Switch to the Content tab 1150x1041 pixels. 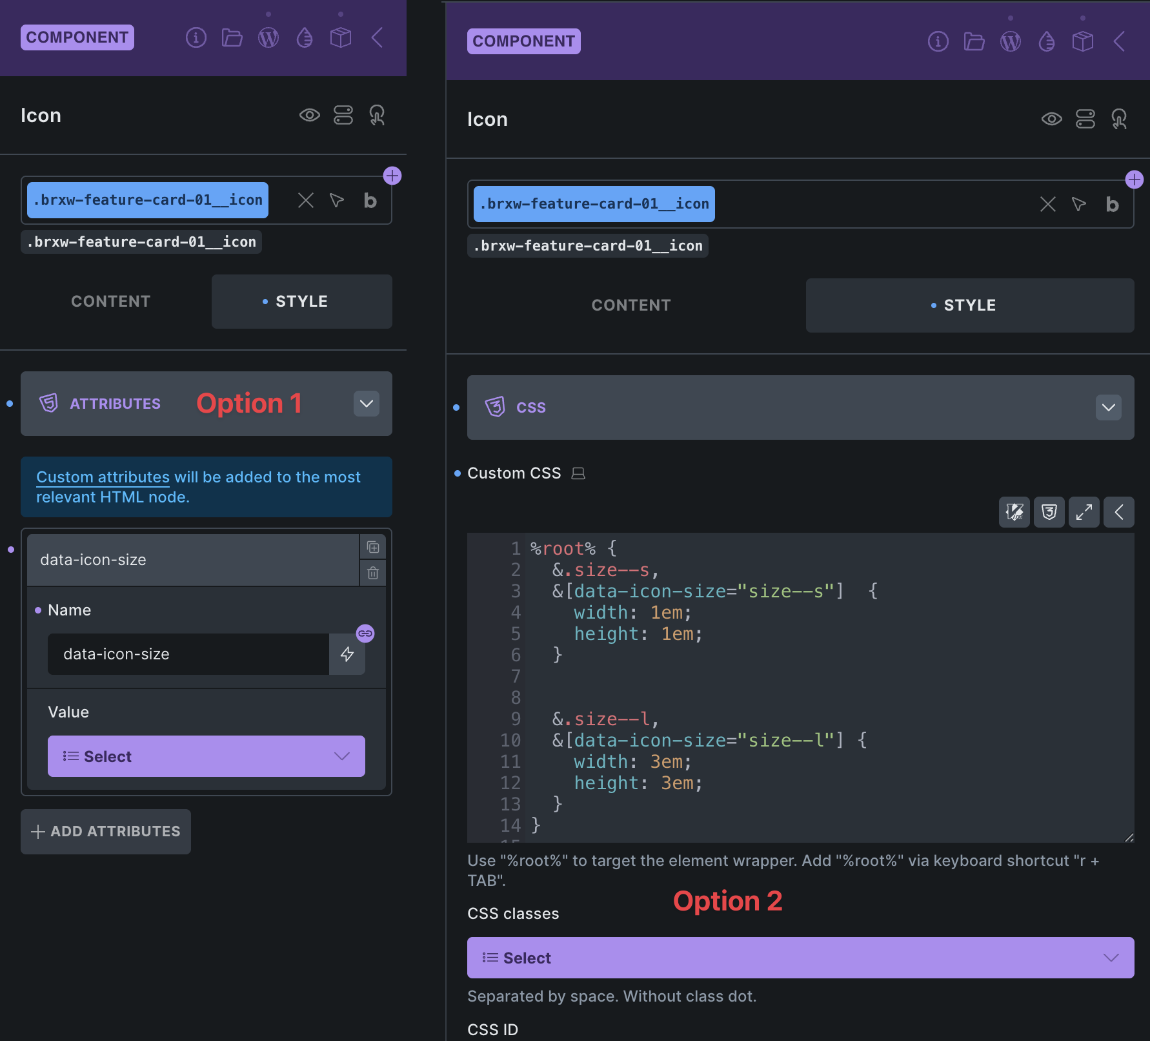click(110, 301)
